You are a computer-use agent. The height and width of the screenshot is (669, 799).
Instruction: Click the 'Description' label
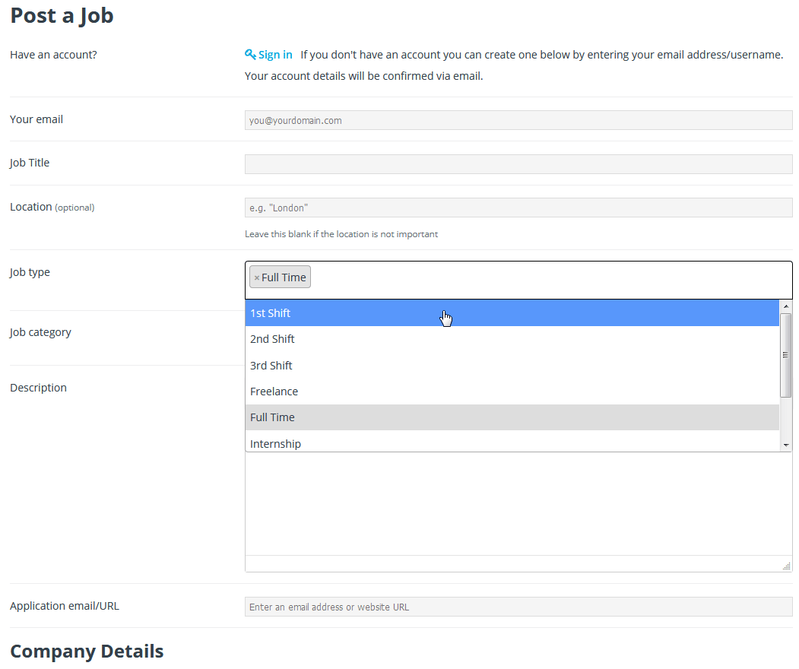click(38, 388)
